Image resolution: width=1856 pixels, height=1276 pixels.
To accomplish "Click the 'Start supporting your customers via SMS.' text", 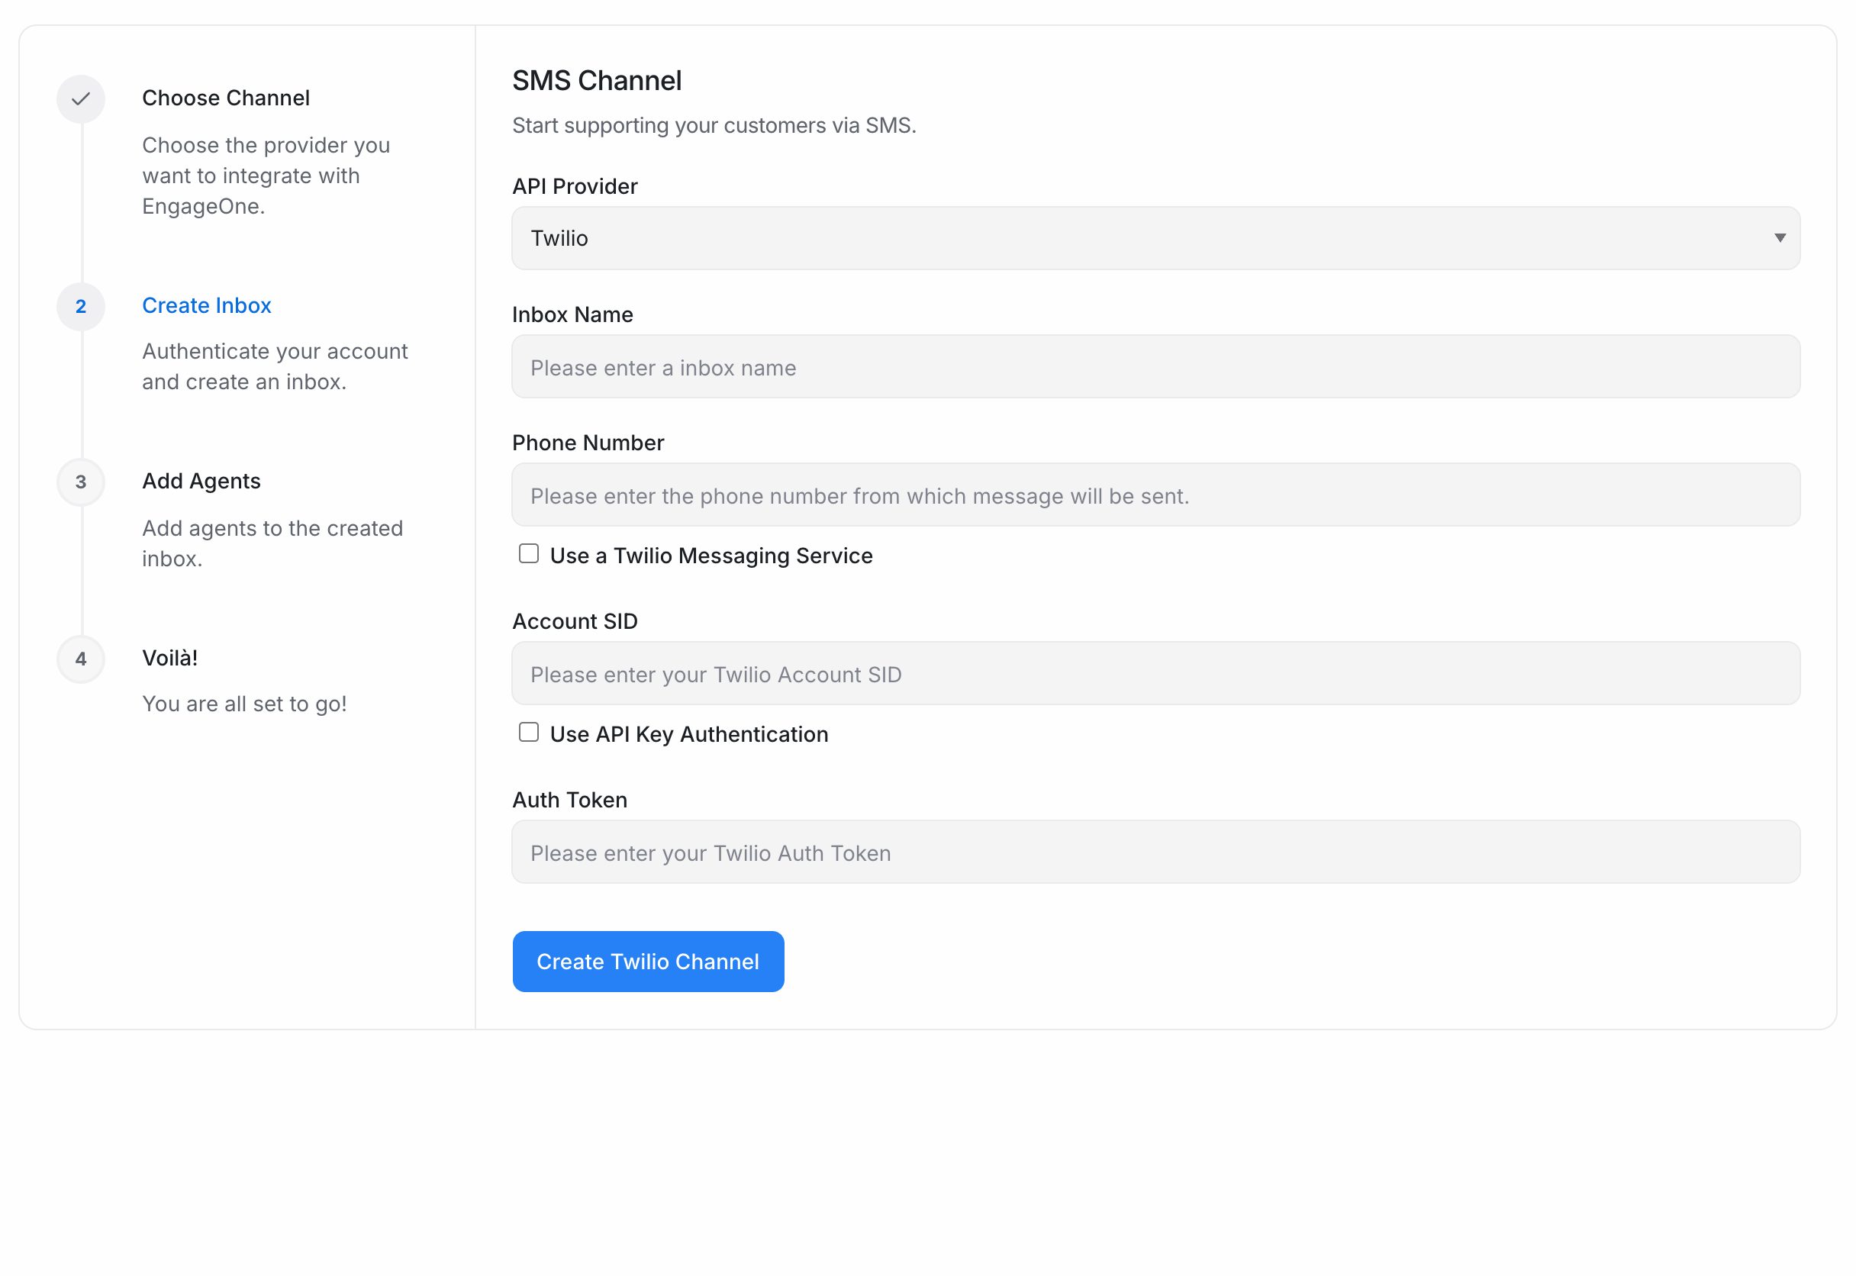I will [714, 125].
